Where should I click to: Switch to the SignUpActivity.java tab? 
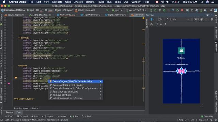point(115,15)
